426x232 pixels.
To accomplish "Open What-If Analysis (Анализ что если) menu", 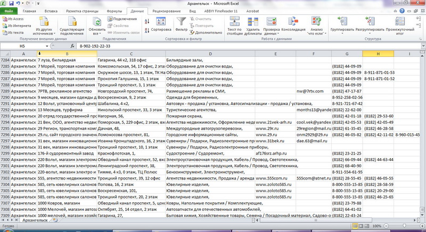I will pyautogui.click(x=316, y=25).
